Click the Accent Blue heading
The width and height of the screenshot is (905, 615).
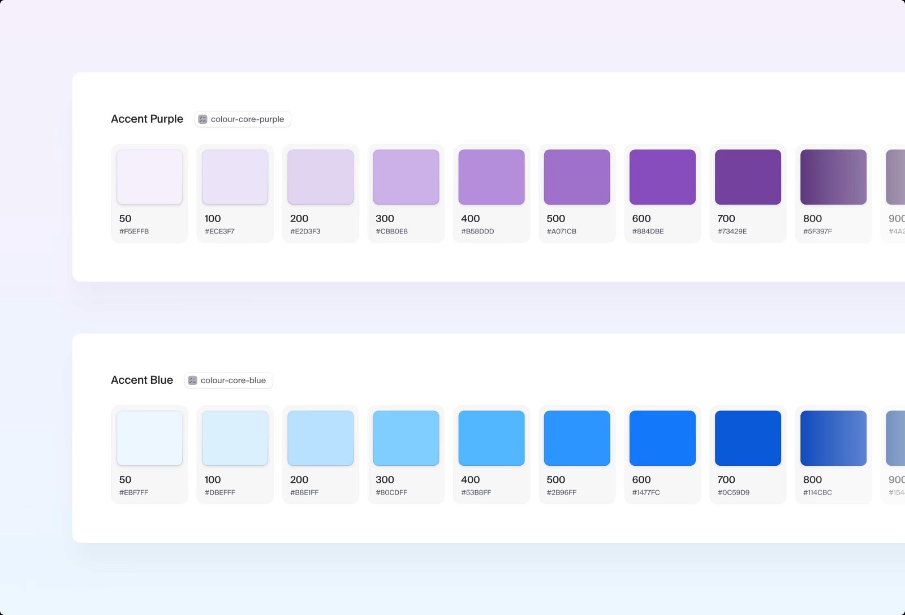point(142,380)
